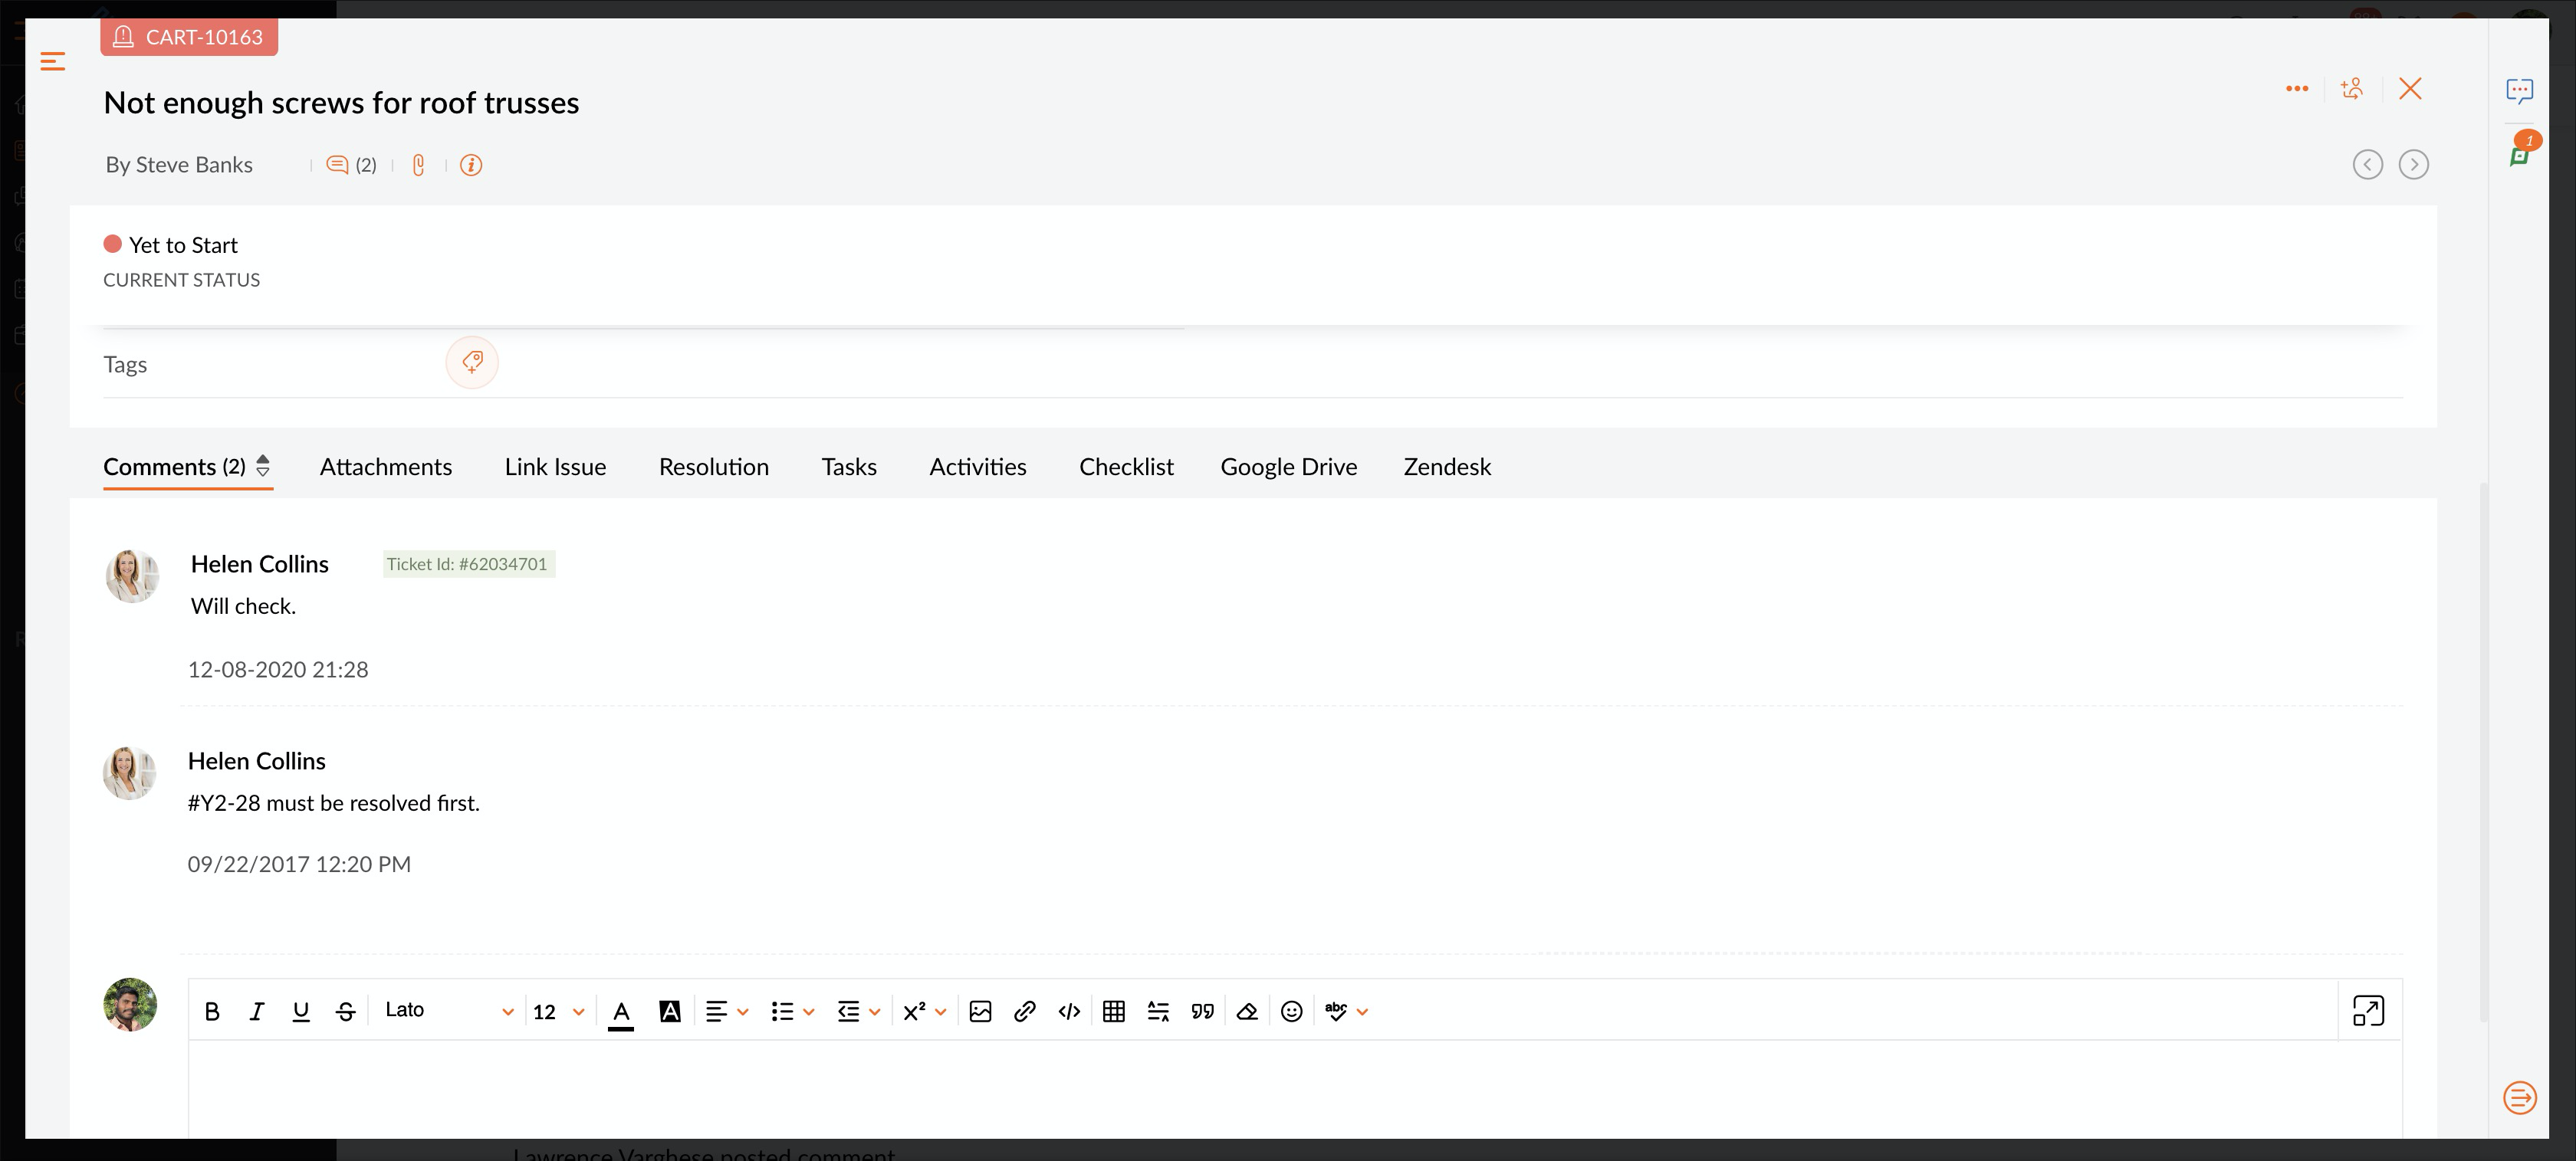Toggle strikethrough formatting

345,1011
